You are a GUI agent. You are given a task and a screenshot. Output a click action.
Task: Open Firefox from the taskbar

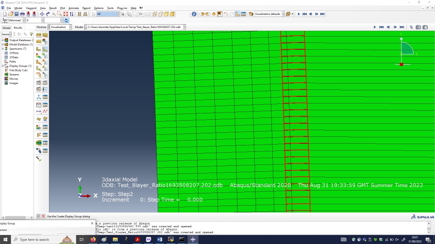click(x=93, y=239)
